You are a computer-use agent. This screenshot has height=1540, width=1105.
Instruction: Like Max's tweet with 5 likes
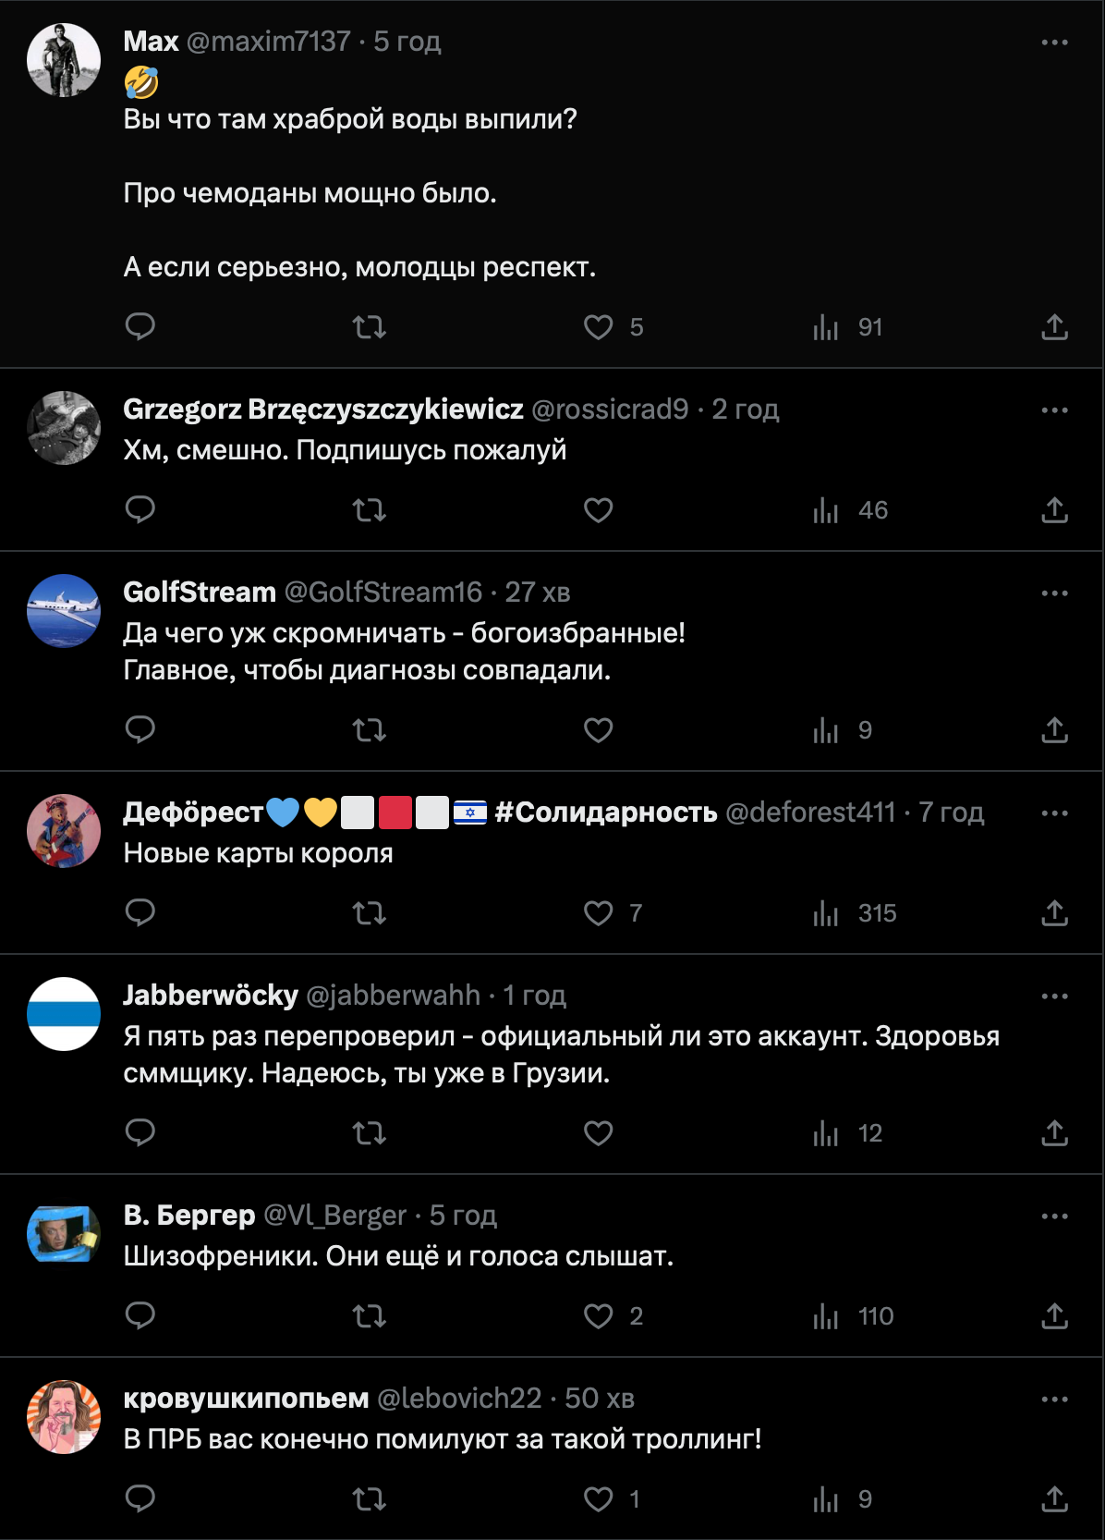599,326
